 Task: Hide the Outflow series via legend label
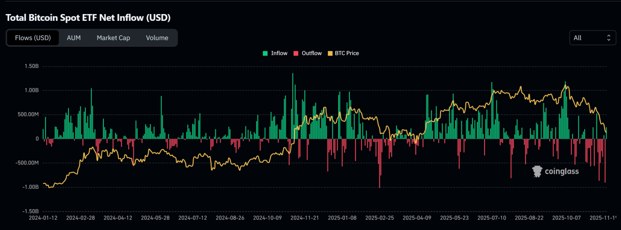click(311, 53)
